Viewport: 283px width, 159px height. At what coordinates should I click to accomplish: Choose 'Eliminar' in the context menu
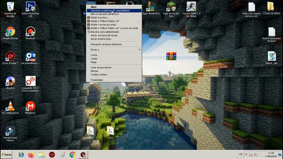(114, 71)
